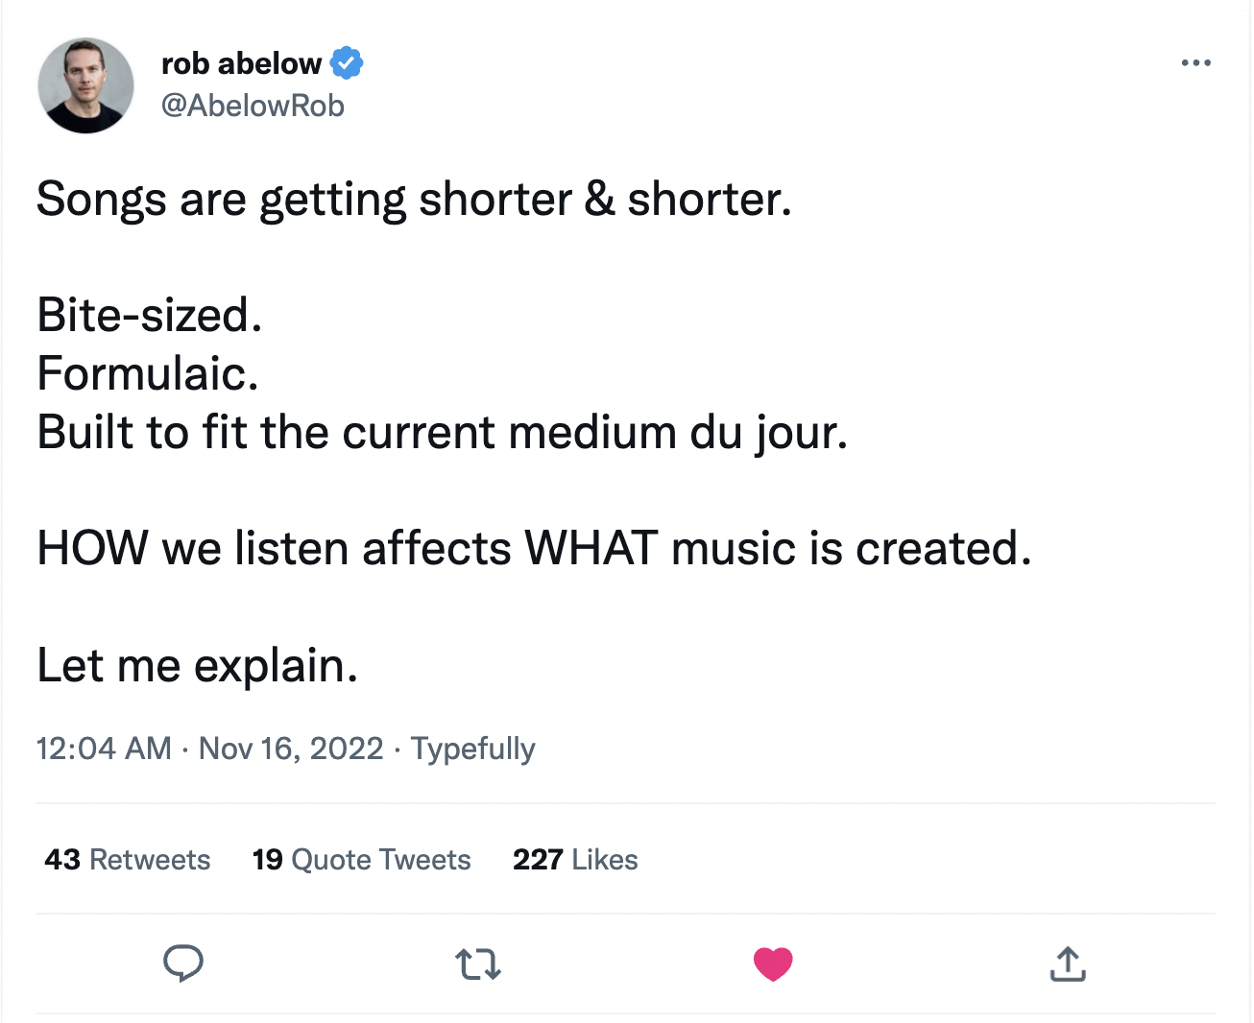The width and height of the screenshot is (1254, 1023).
Task: Open the '19 Quote Tweets' list
Action: point(361,859)
